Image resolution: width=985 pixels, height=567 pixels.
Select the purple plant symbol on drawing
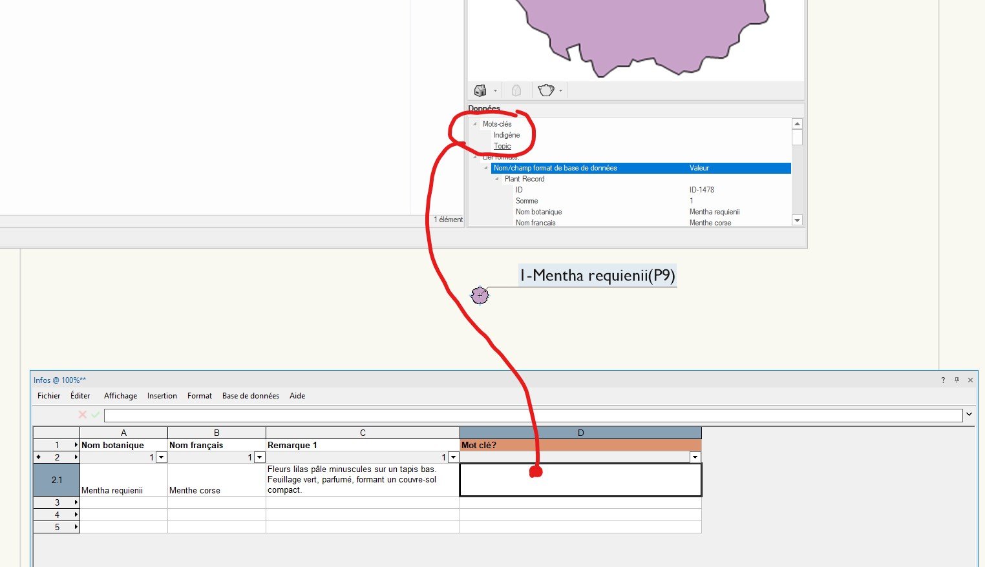point(480,295)
